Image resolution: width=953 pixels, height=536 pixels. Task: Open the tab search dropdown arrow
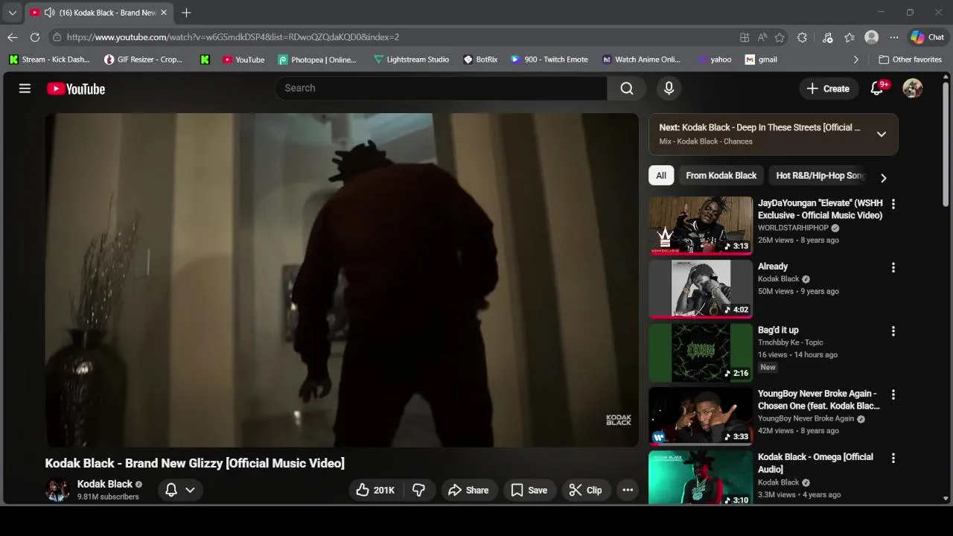coord(12,13)
